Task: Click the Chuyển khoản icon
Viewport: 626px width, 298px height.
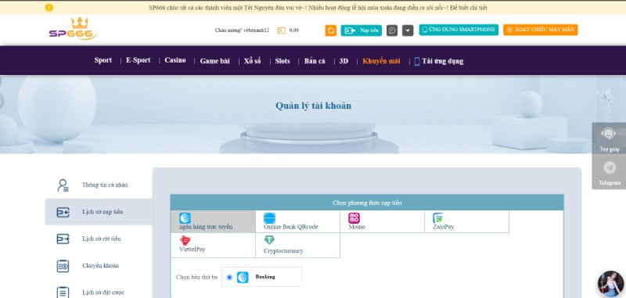Action: 63,266
